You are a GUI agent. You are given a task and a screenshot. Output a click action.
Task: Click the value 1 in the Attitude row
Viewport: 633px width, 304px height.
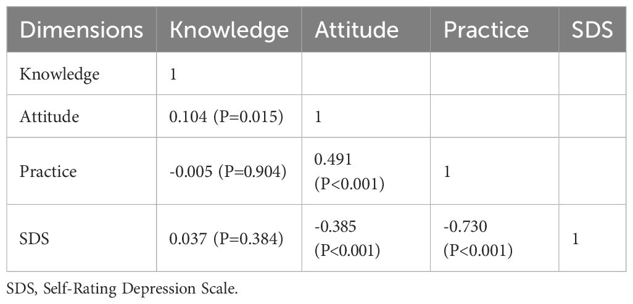point(318,115)
